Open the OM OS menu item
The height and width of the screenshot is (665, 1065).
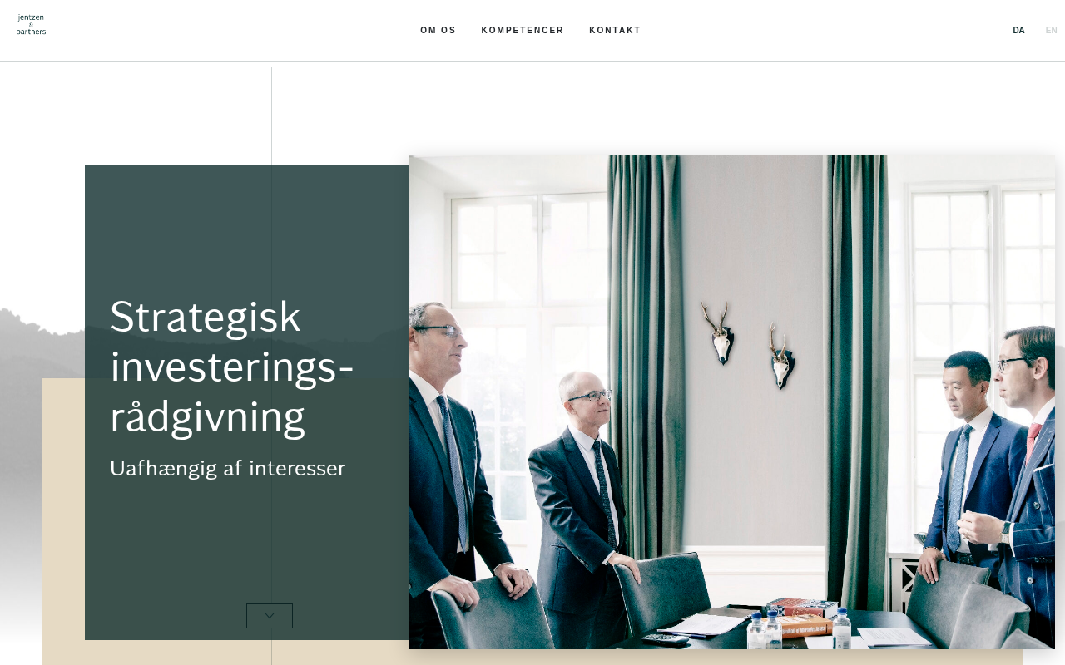[438, 31]
